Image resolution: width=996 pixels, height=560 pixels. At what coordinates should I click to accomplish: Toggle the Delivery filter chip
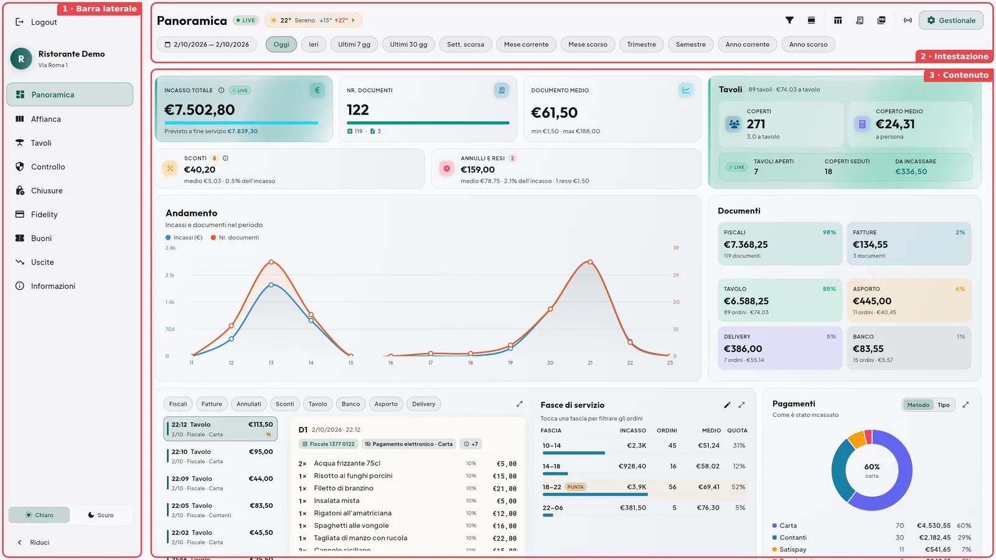[424, 404]
